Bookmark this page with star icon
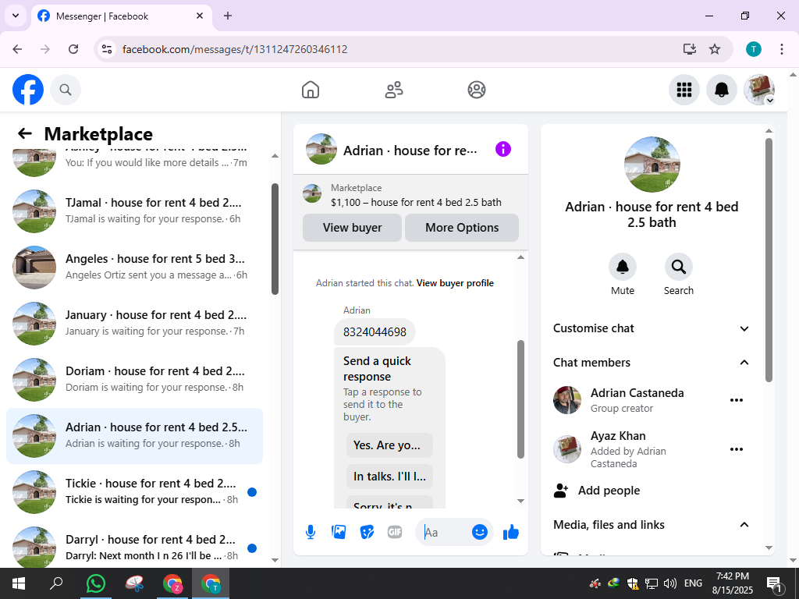 point(715,49)
